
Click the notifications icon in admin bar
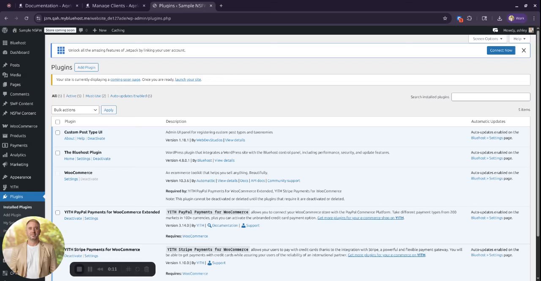point(495,30)
